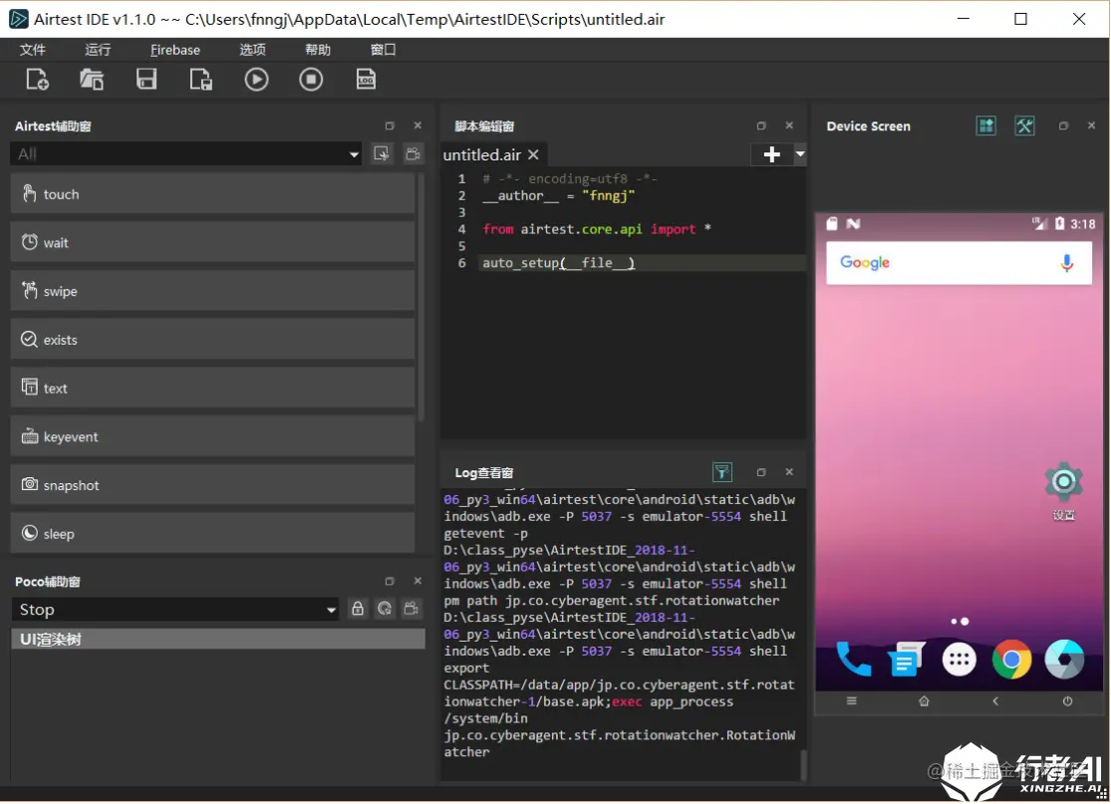Select the sleep command

(x=212, y=533)
